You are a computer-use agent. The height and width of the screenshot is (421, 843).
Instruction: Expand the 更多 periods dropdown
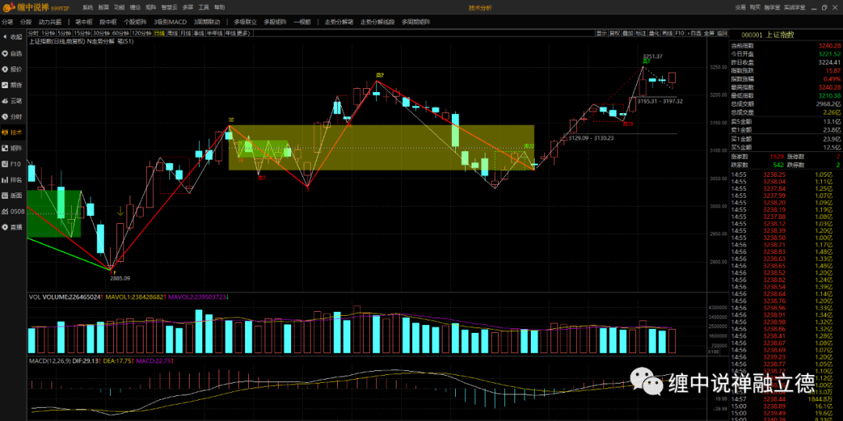coord(244,34)
